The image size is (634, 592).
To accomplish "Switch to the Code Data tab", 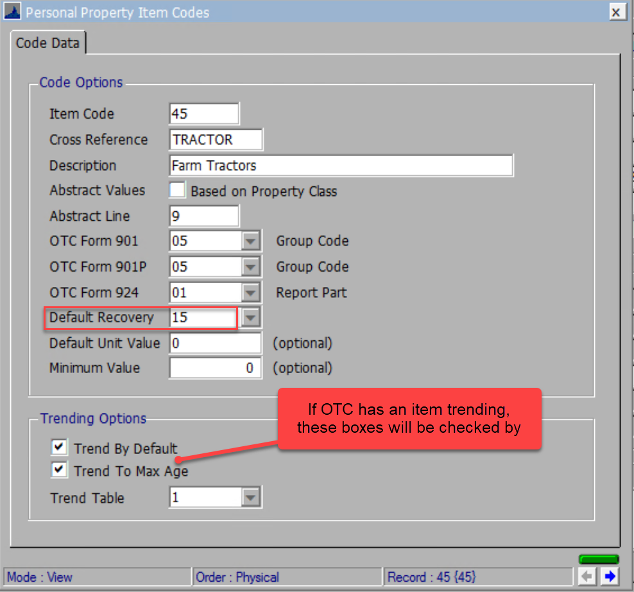I will 47,42.
